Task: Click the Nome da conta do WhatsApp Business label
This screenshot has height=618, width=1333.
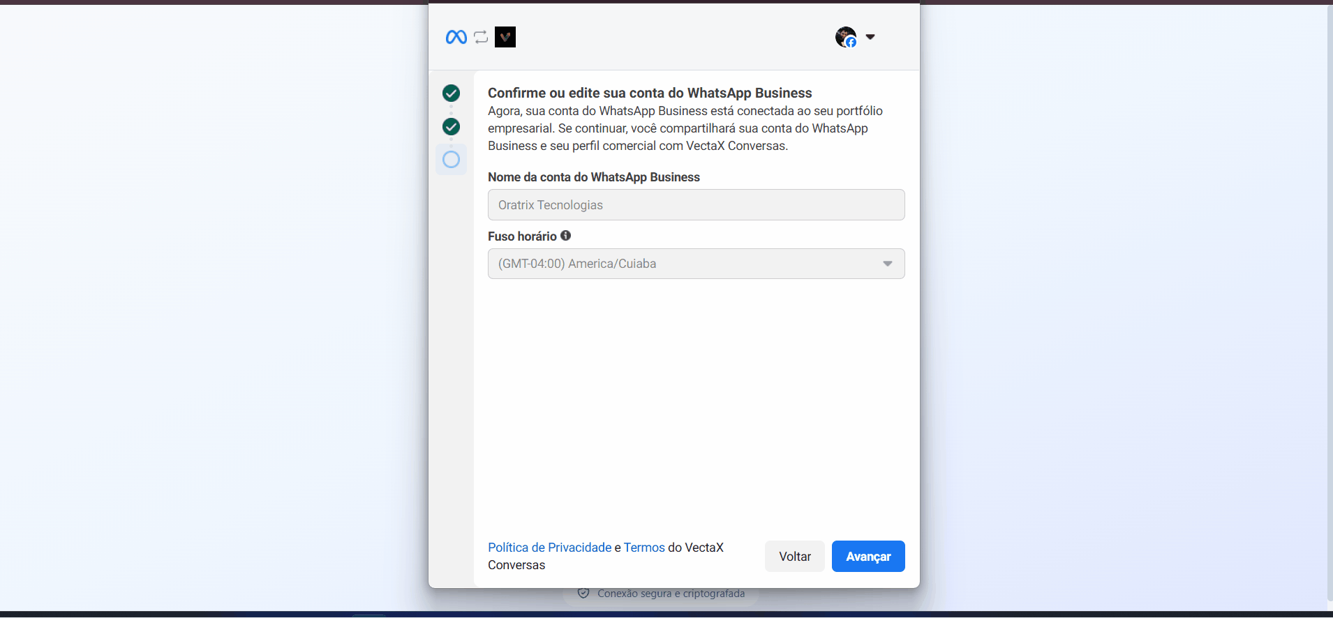Action: pos(593,177)
